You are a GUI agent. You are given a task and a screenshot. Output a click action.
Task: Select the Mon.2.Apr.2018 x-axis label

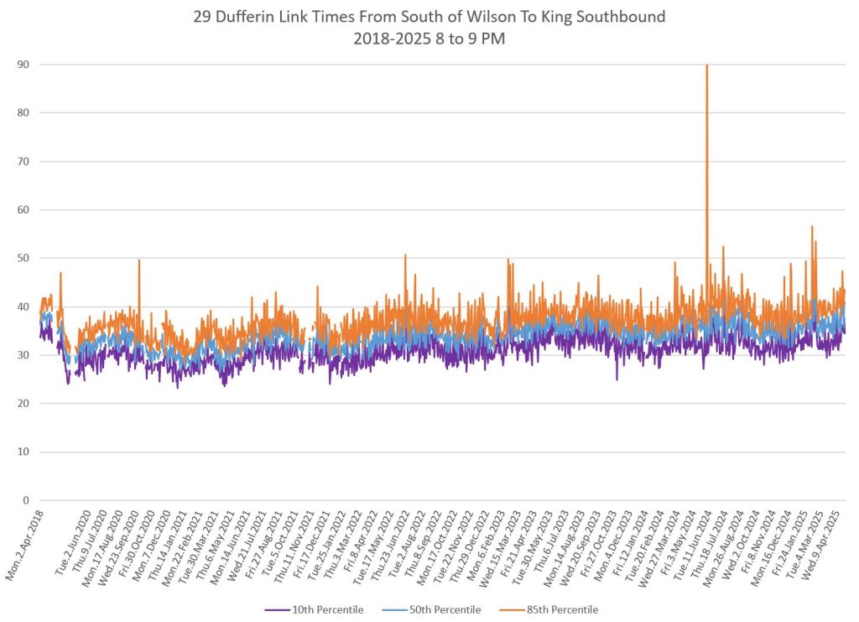(23, 543)
